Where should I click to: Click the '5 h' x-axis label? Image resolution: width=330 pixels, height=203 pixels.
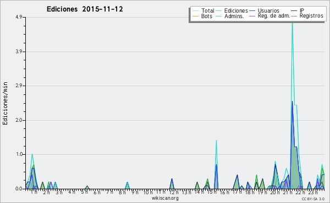click(85, 192)
